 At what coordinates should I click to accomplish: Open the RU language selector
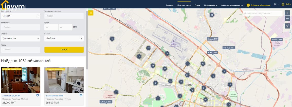[276, 4]
